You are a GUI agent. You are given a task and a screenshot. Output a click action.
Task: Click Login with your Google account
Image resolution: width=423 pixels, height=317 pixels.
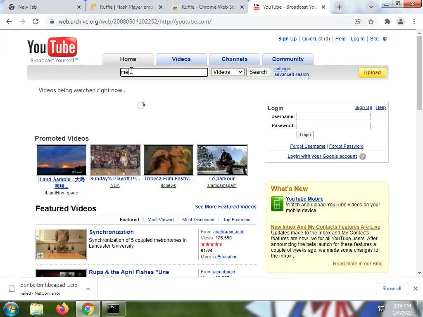click(x=322, y=156)
